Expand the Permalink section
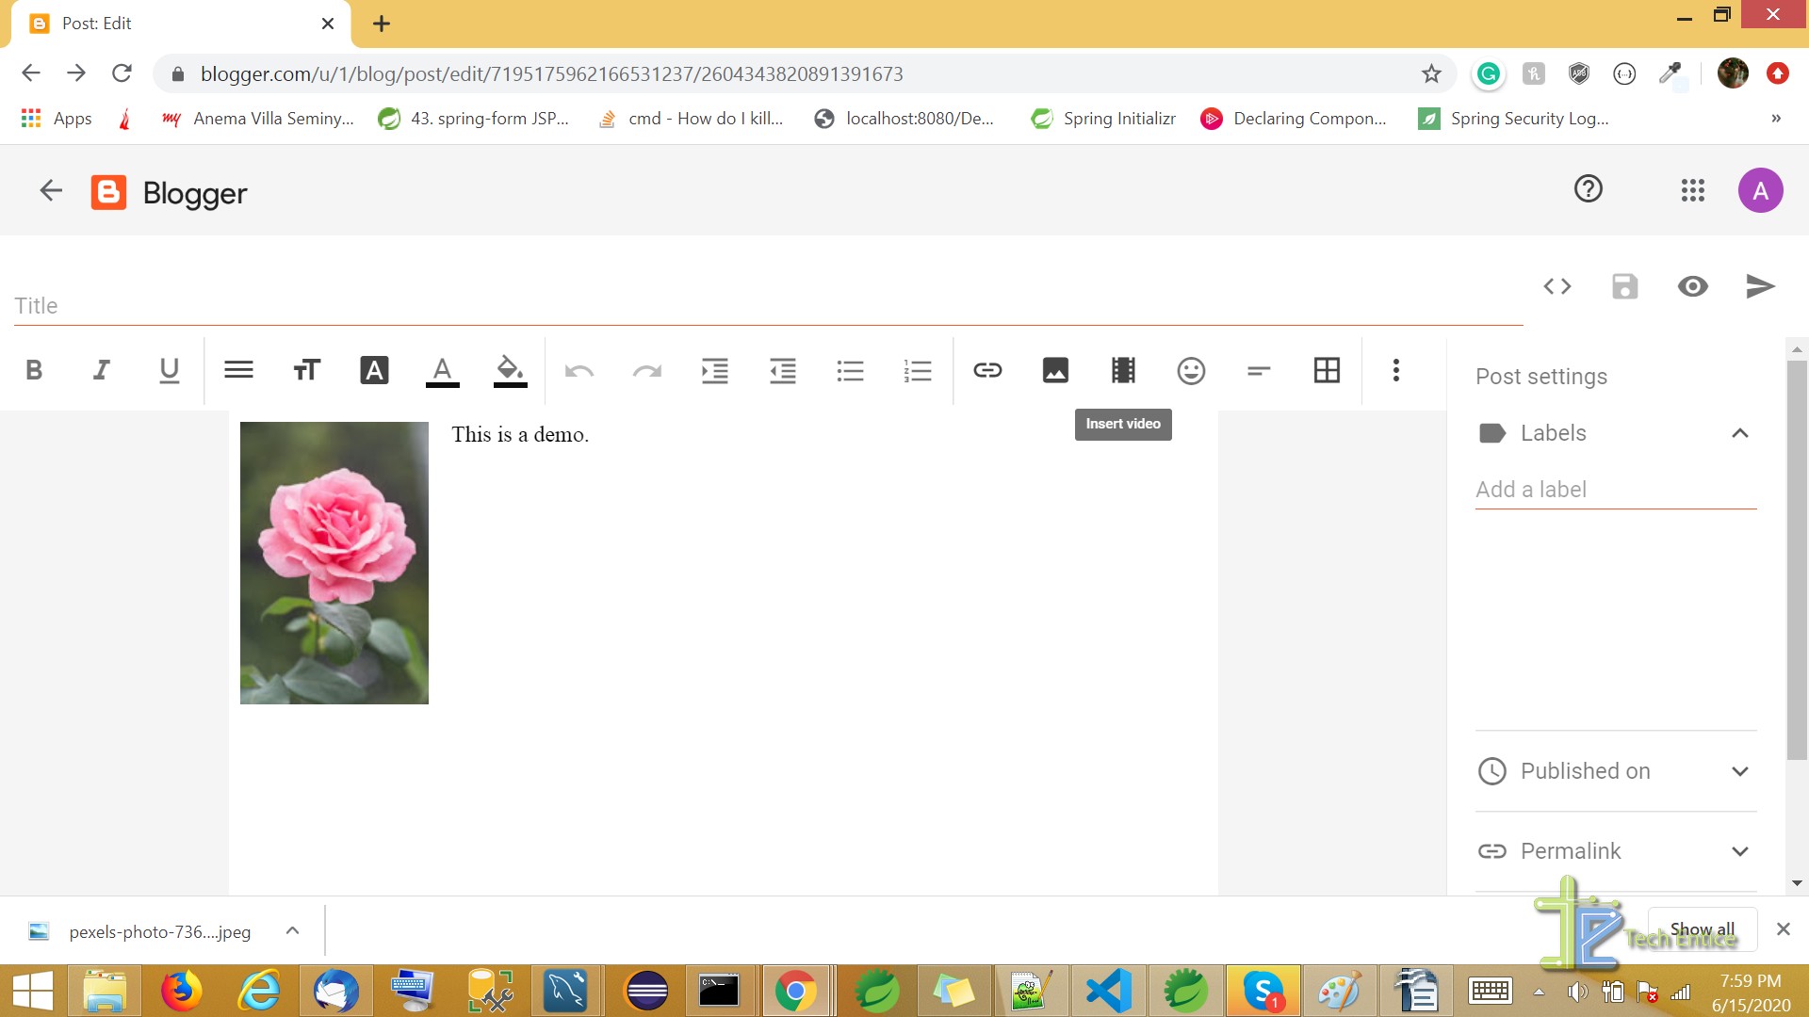1809x1017 pixels. pos(1740,852)
